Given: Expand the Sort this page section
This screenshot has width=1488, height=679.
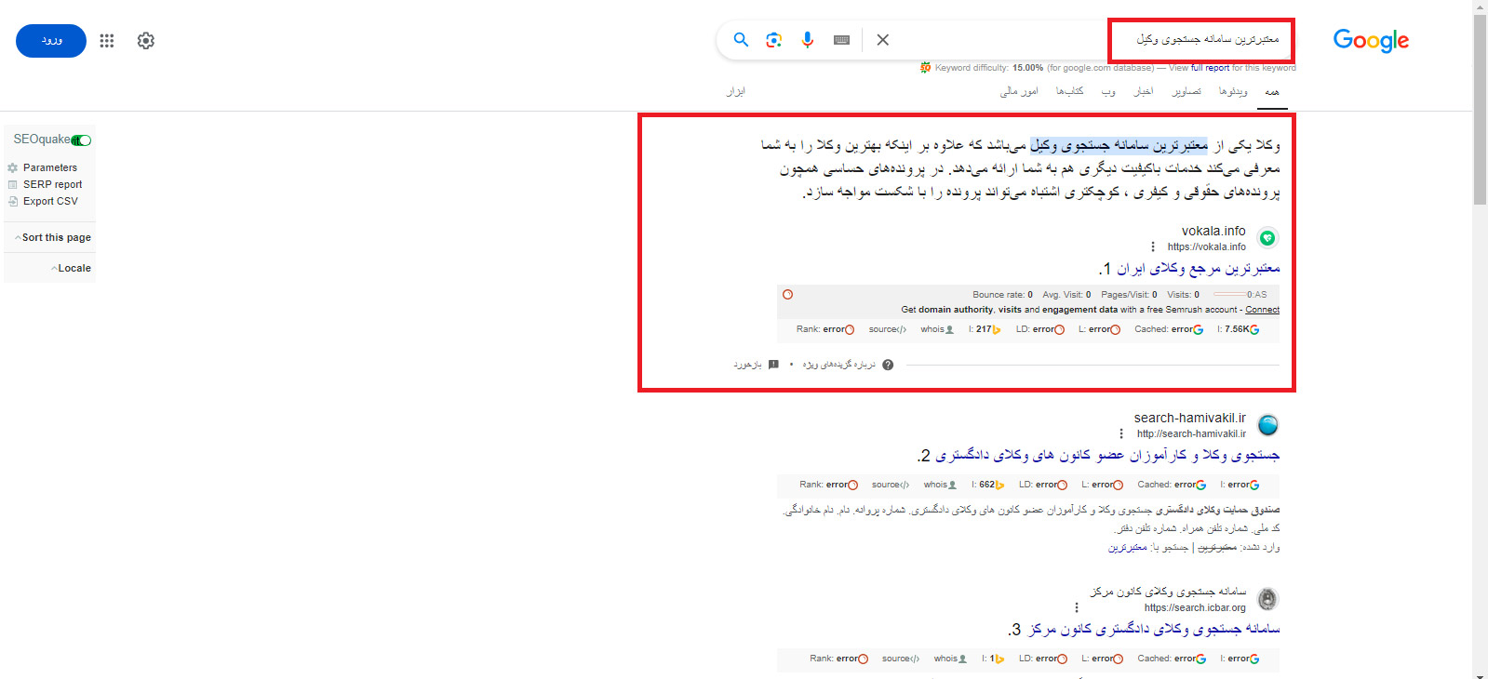Looking at the screenshot, I should pos(54,237).
